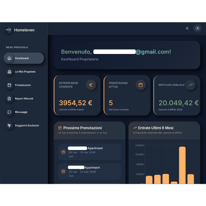The height and width of the screenshot is (206, 206).
Task: Click the MENU PRINCIPALE section label
Action: point(17,47)
